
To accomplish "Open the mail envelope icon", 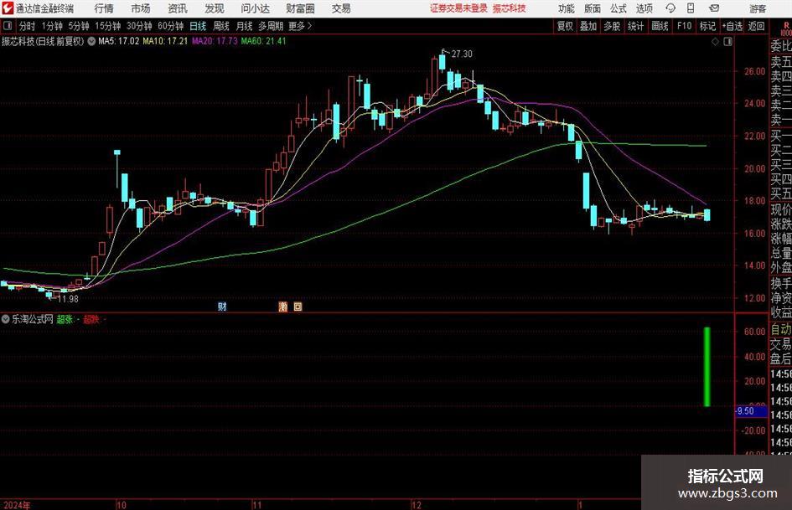I will coord(714,8).
